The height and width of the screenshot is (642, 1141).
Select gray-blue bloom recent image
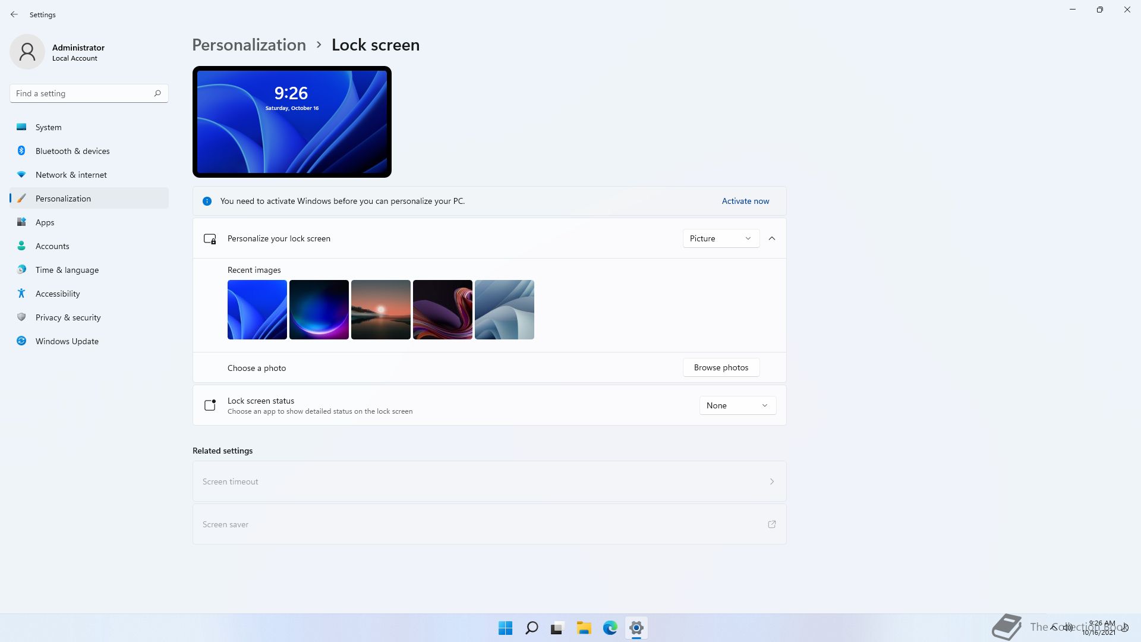[505, 310]
